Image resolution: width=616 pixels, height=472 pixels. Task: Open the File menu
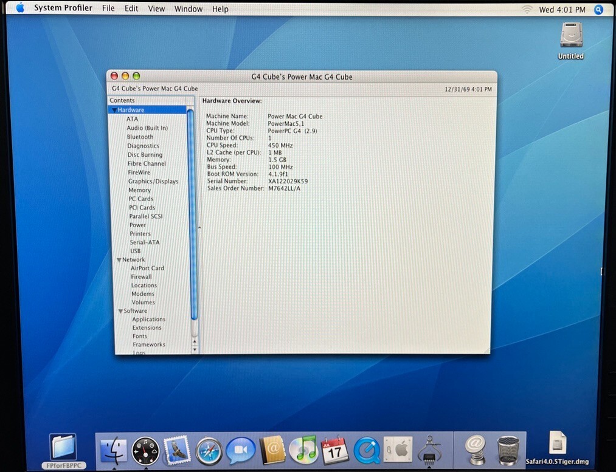coord(108,9)
